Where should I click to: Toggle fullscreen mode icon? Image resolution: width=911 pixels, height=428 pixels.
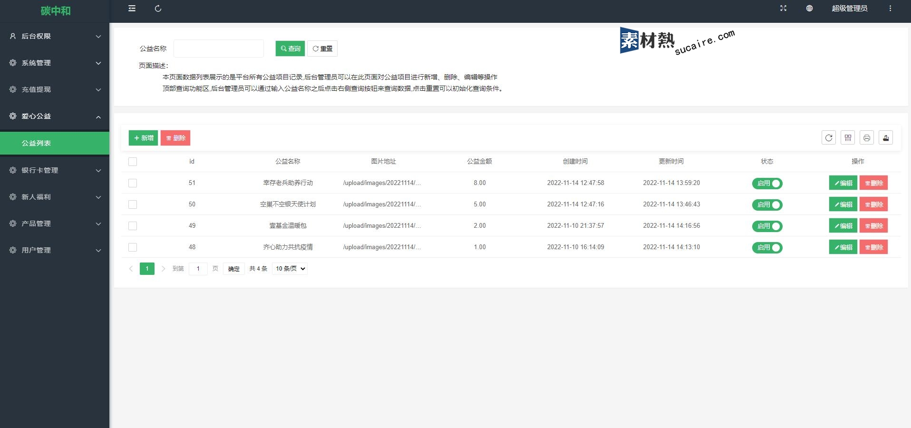[783, 8]
